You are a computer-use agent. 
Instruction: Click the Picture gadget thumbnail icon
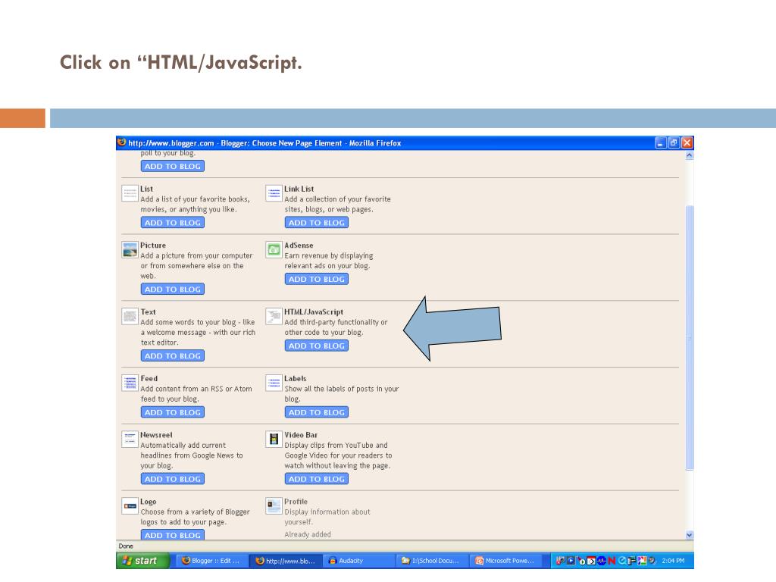(130, 249)
